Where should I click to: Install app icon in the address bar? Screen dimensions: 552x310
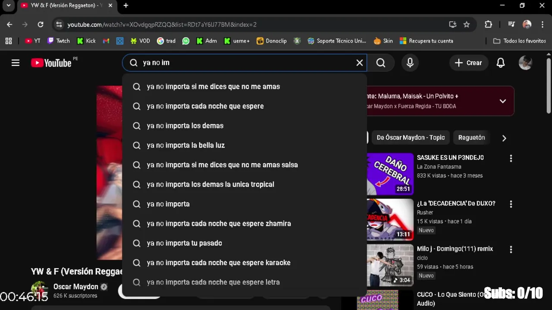click(452, 25)
